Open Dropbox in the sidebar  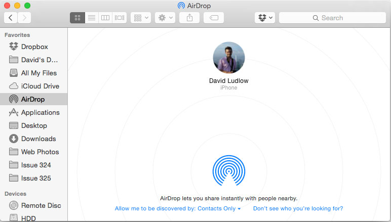click(33, 47)
